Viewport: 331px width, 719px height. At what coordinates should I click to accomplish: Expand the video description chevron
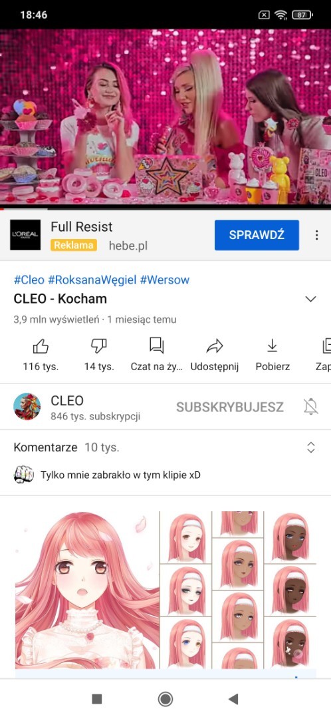(x=311, y=299)
